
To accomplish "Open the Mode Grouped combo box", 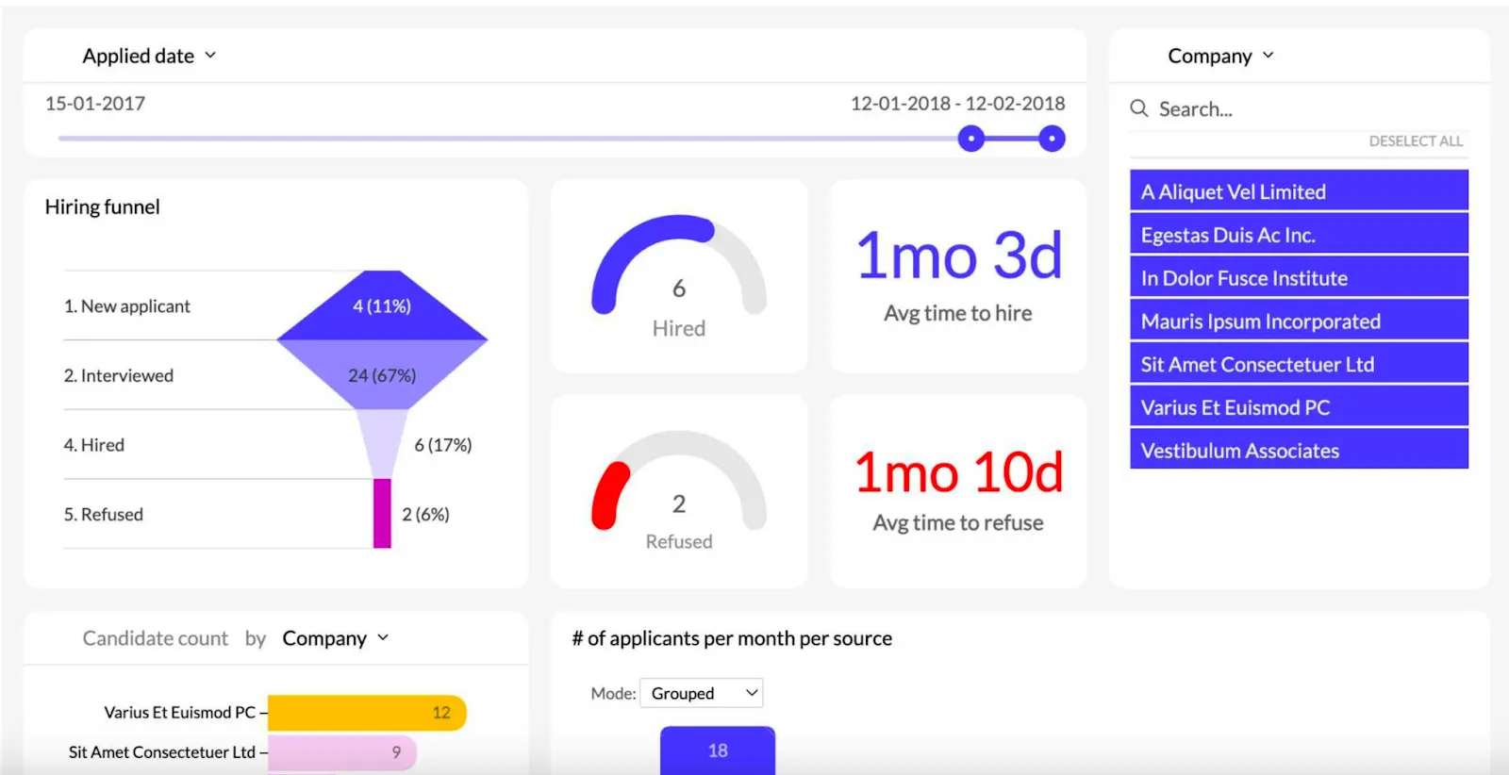I will [701, 693].
